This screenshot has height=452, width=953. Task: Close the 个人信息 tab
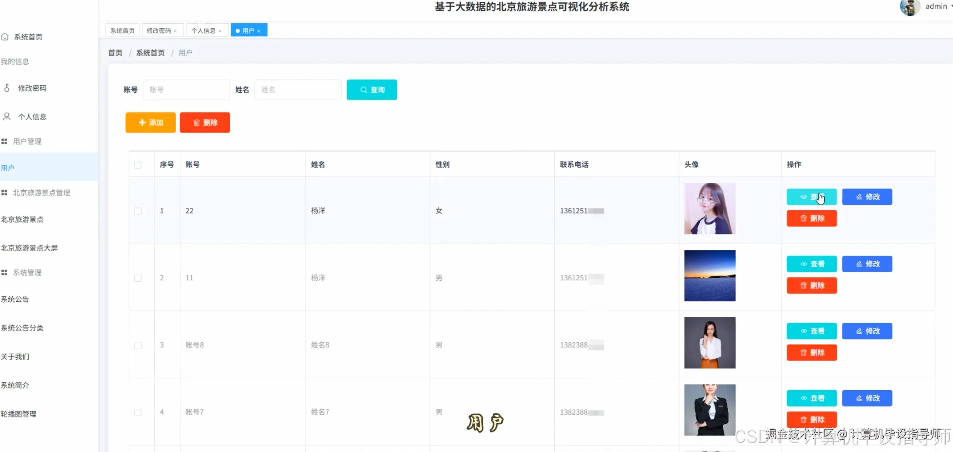(220, 30)
